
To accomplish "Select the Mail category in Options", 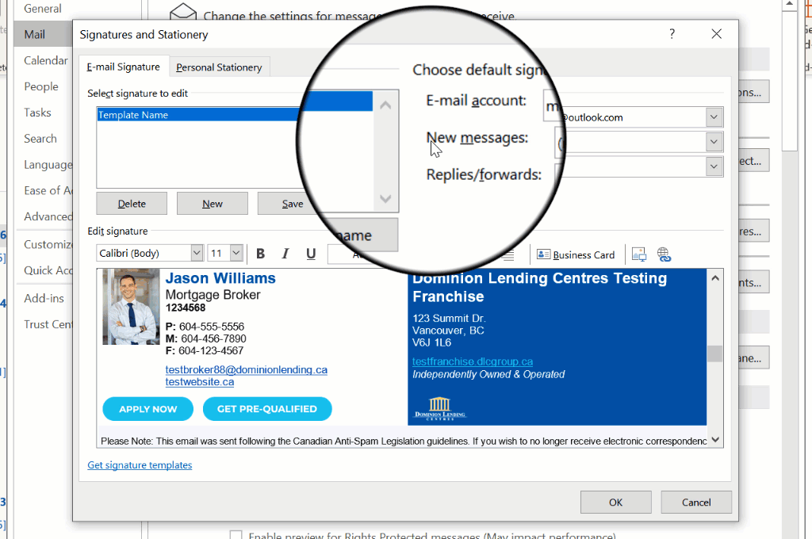I will point(43,34).
